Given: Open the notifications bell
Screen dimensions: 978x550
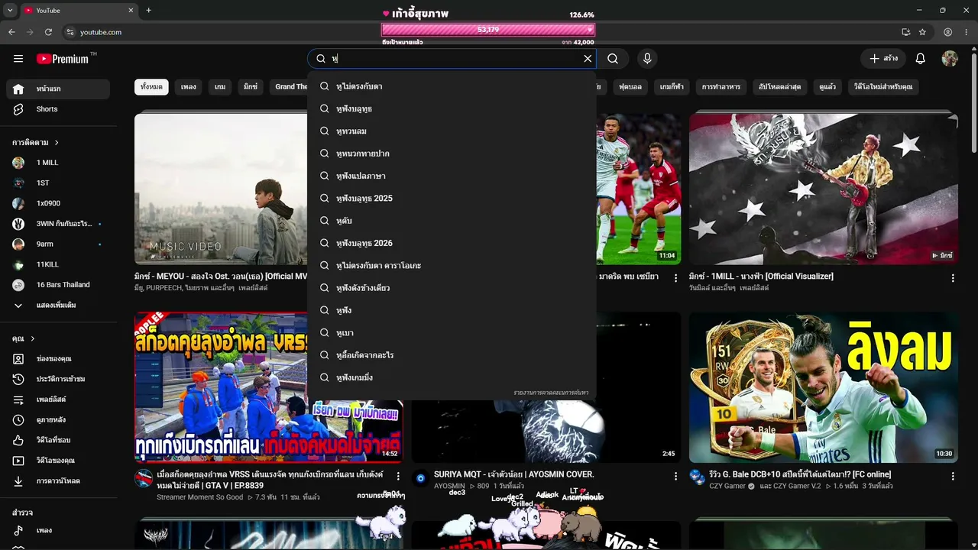Looking at the screenshot, I should tap(921, 59).
